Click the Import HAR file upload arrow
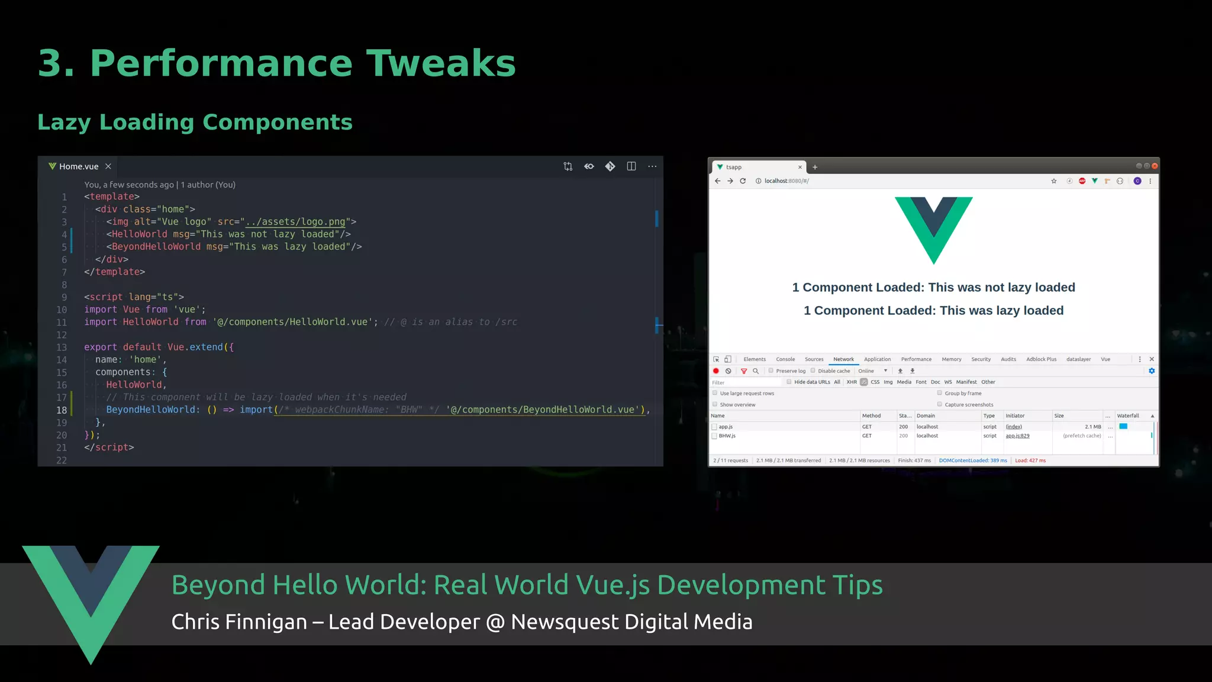 pyautogui.click(x=900, y=371)
